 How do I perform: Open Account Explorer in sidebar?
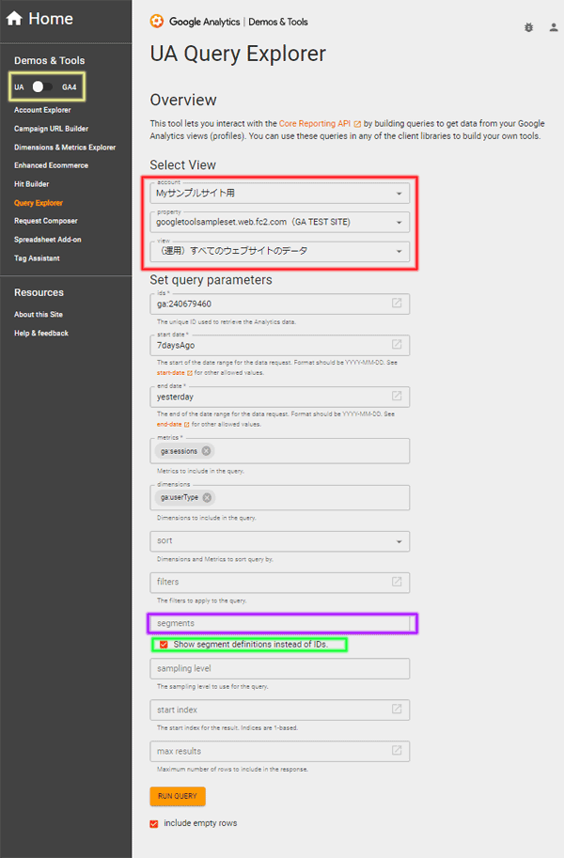coord(42,110)
